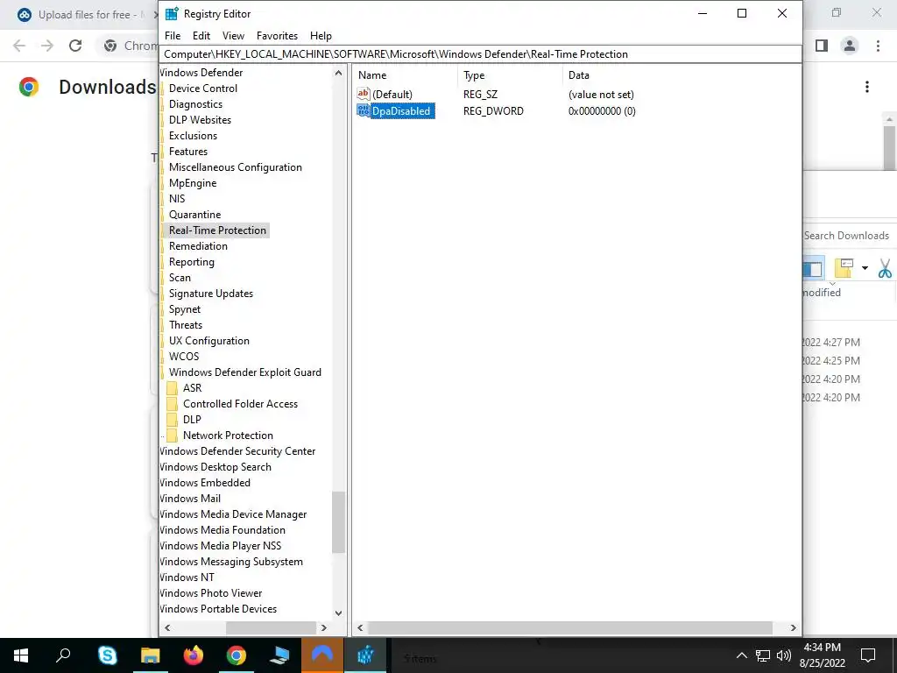897x673 pixels.
Task: Select the MpEngine key
Action: pyautogui.click(x=193, y=183)
